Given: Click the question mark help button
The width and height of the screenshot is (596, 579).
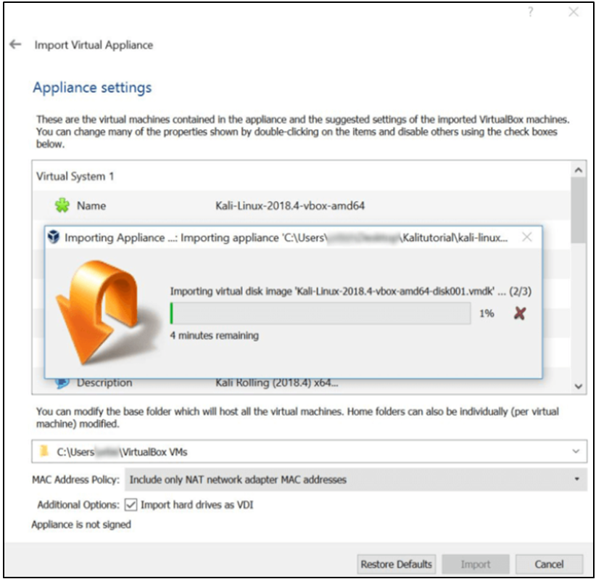Looking at the screenshot, I should tap(531, 12).
